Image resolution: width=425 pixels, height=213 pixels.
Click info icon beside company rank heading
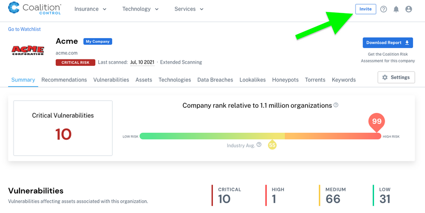336,105
